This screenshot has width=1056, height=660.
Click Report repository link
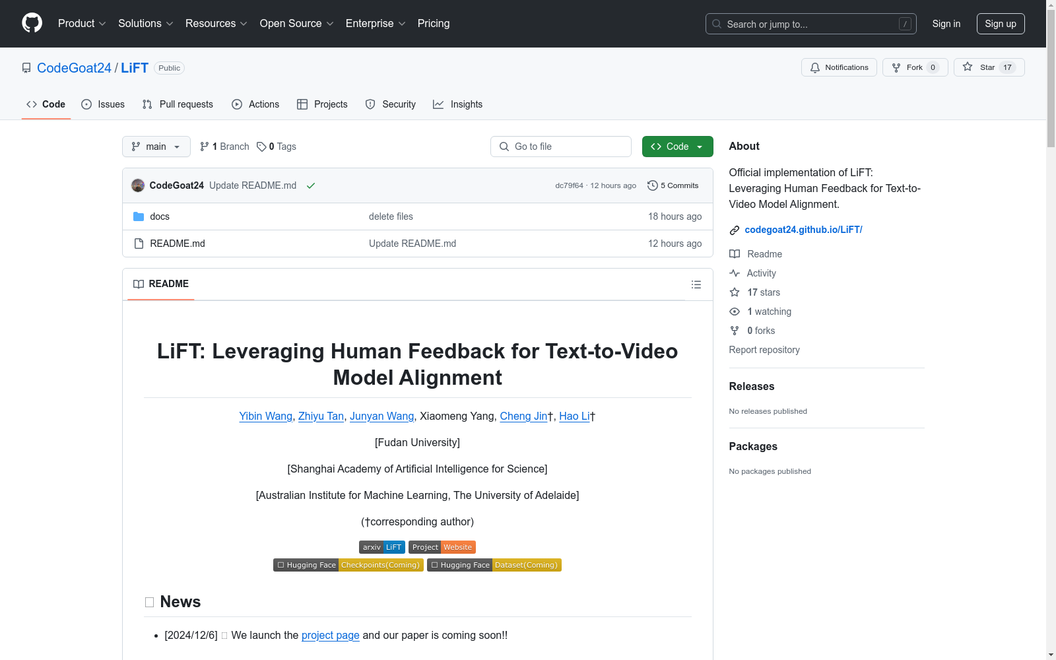point(764,350)
